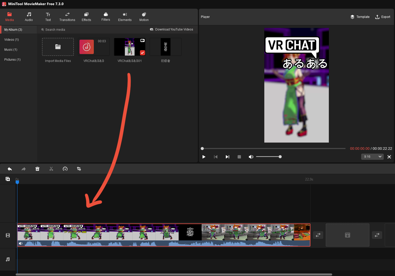Enter full screen player mode

coord(389,157)
